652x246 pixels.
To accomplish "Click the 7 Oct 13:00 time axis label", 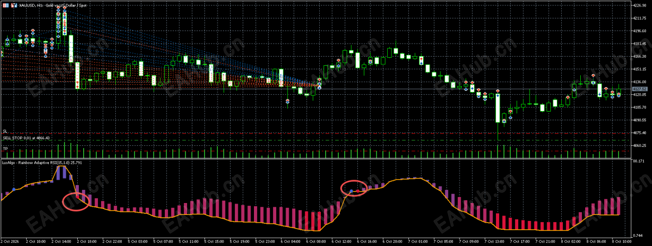I will (x=495, y=242).
